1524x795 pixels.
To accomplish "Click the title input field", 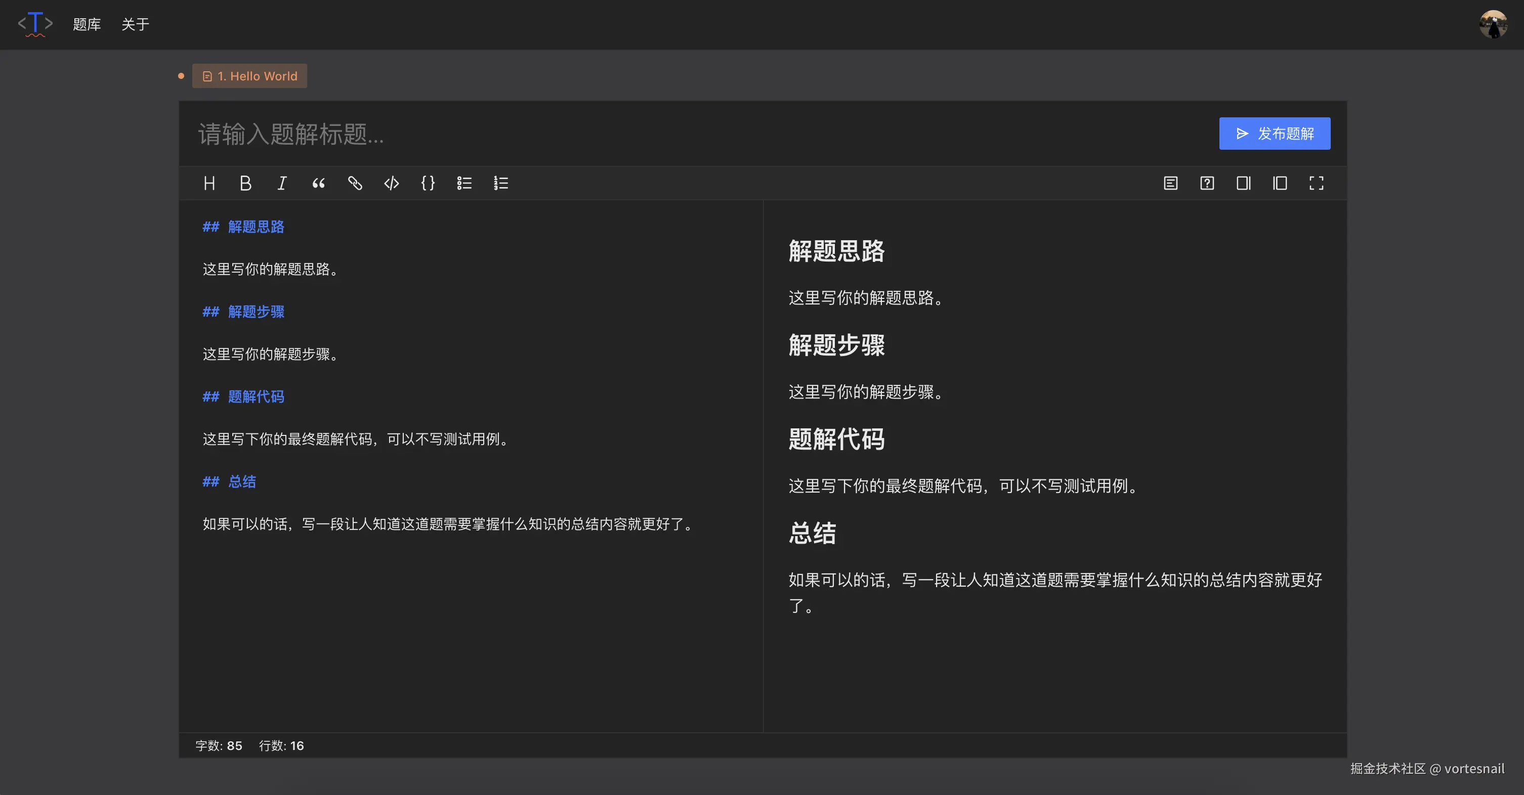I will [x=414, y=136].
